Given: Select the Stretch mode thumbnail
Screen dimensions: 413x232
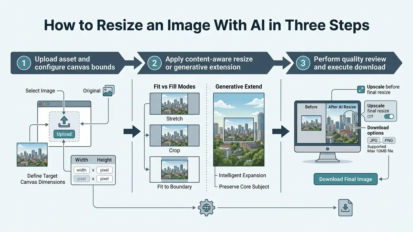Looking at the screenshot, I should [x=175, y=103].
